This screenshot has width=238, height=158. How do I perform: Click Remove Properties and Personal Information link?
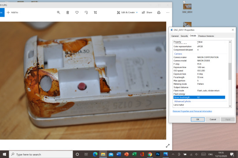click(x=192, y=111)
